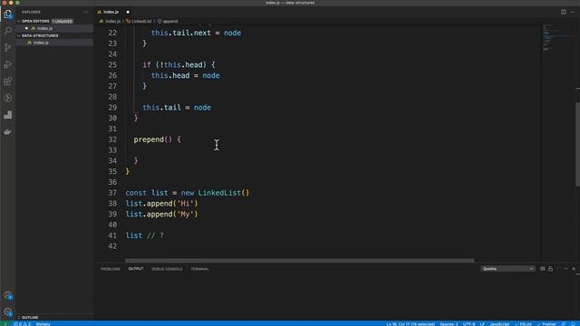
Task: Open the Extensions view
Action: [x=8, y=81]
